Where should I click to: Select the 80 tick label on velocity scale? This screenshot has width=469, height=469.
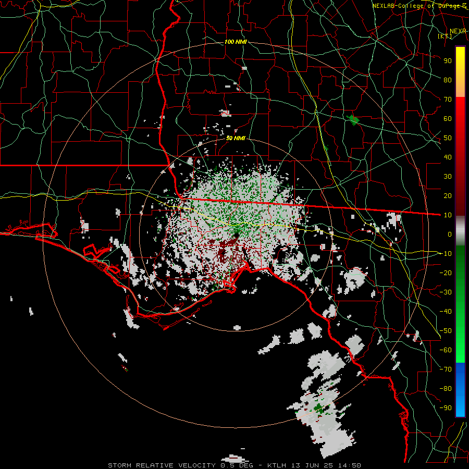[448, 80]
